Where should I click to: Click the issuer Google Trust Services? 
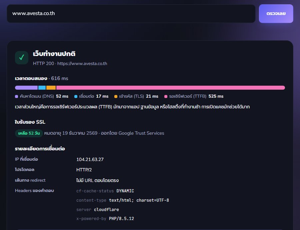click(141, 133)
